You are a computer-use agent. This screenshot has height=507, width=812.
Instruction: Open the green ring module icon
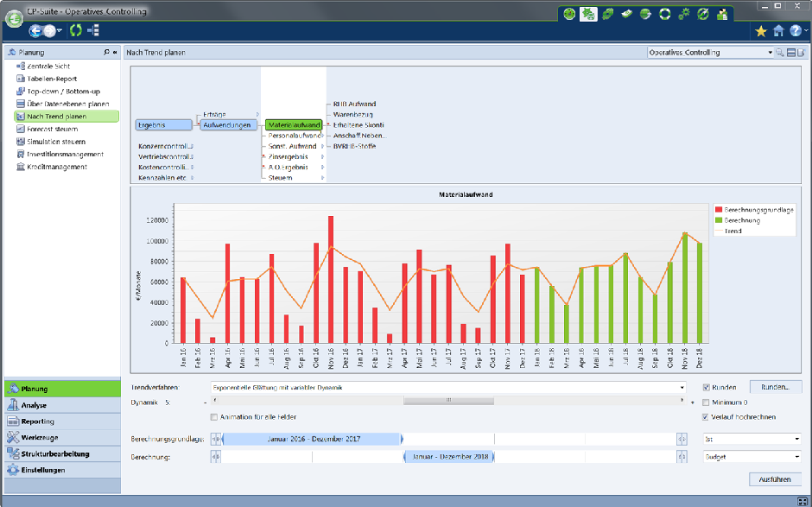tap(665, 14)
